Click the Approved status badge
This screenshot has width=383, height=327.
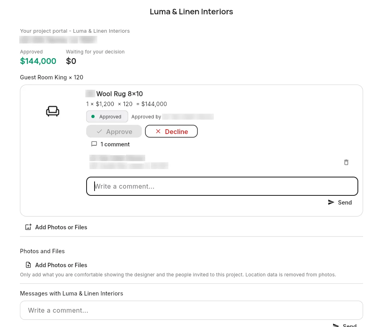point(107,116)
